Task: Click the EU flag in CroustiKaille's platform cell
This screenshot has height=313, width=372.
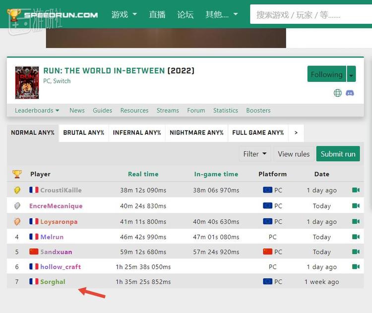Action: tap(268, 190)
